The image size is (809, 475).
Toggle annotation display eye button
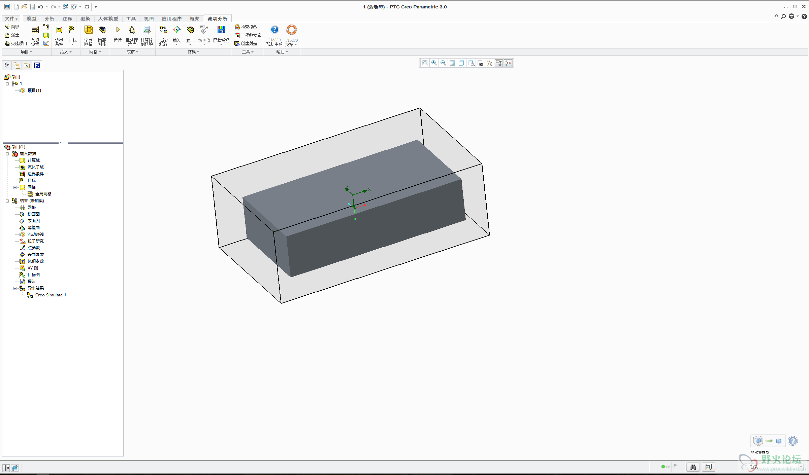(x=499, y=63)
